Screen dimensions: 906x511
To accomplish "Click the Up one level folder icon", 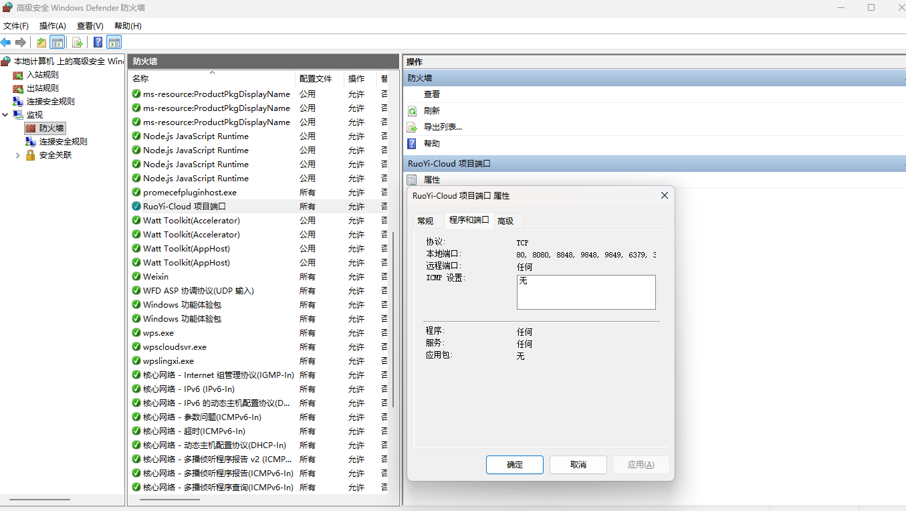I will click(41, 42).
